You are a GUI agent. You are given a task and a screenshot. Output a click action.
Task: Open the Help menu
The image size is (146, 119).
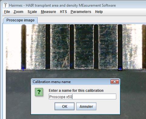tap(99, 12)
